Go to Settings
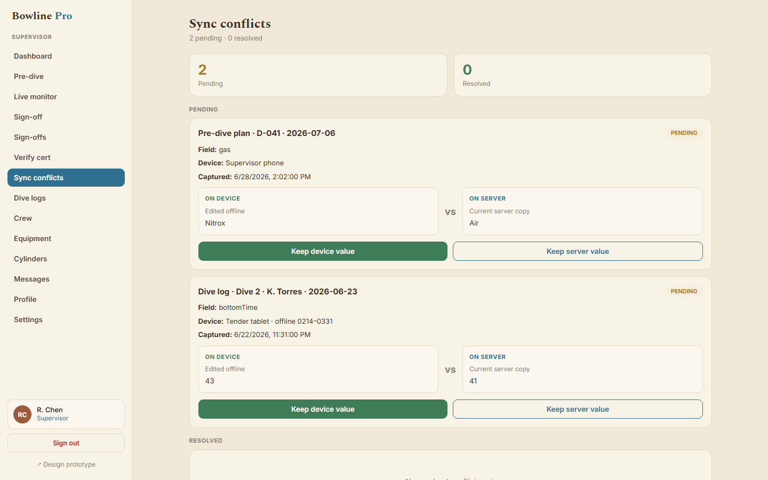 coord(66,319)
